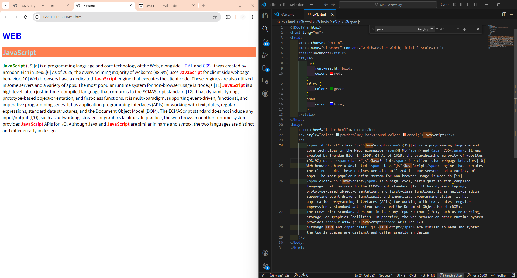The width and height of the screenshot is (517, 278).
Task: Open the Run and Debug view
Action: [x=265, y=55]
